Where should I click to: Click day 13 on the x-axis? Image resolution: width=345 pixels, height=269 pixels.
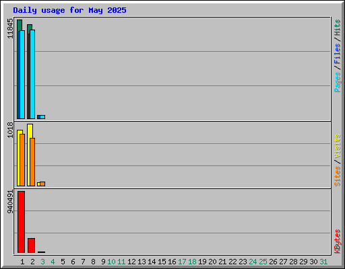click(x=142, y=262)
